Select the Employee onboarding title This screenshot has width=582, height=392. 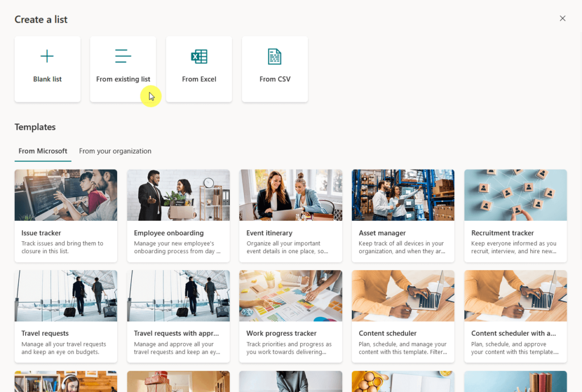pos(169,233)
